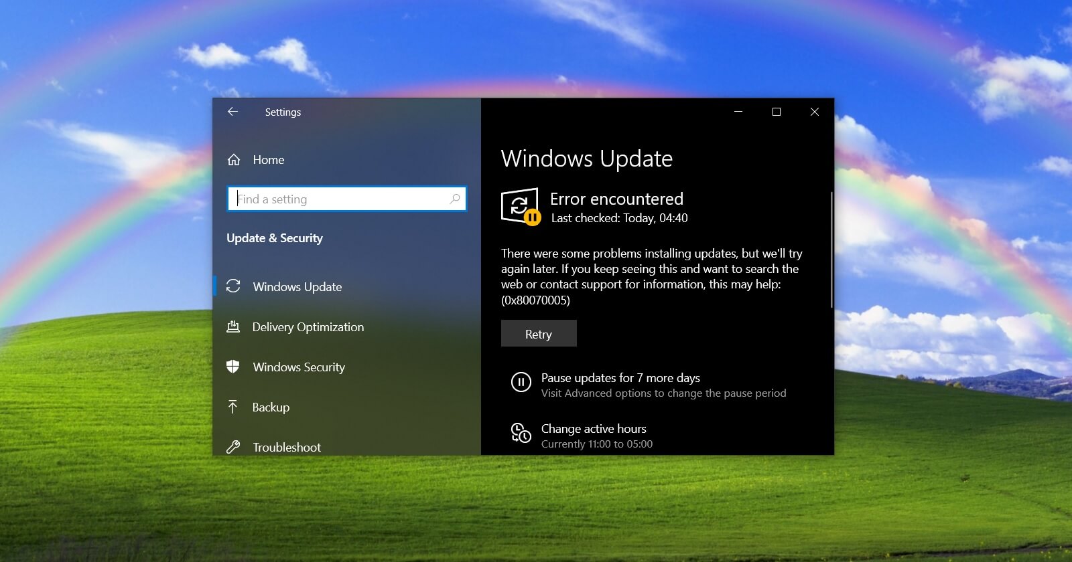The height and width of the screenshot is (562, 1072).
Task: Choose Pause updates for 7 more days
Action: 620,378
